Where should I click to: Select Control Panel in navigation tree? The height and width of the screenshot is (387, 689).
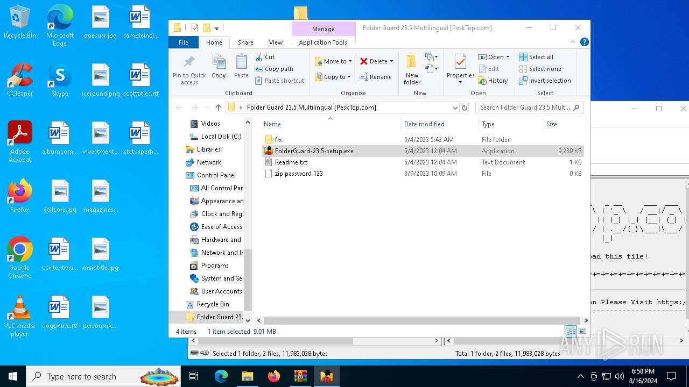point(210,175)
